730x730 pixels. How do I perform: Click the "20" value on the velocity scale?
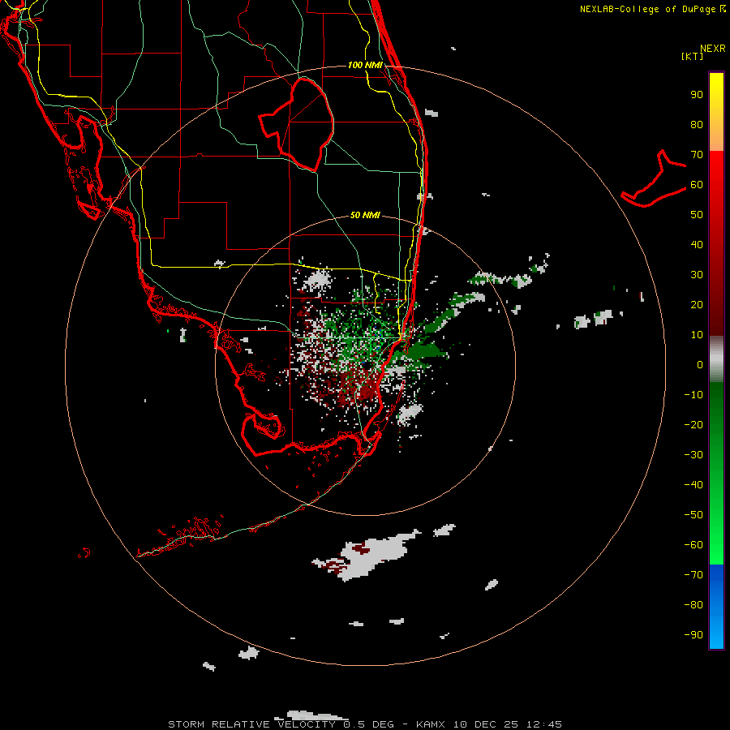tap(697, 305)
